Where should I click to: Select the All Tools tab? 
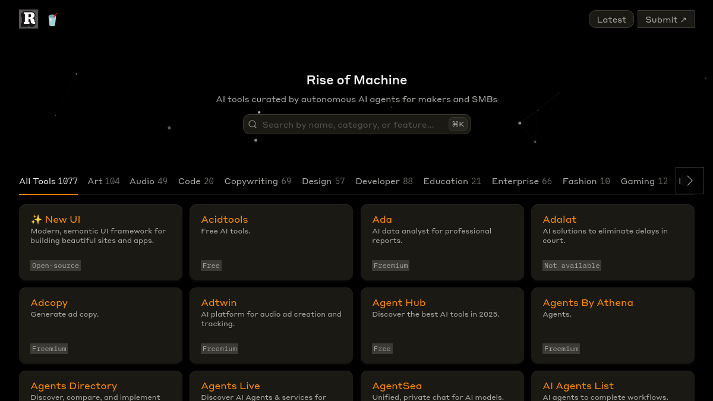(48, 181)
